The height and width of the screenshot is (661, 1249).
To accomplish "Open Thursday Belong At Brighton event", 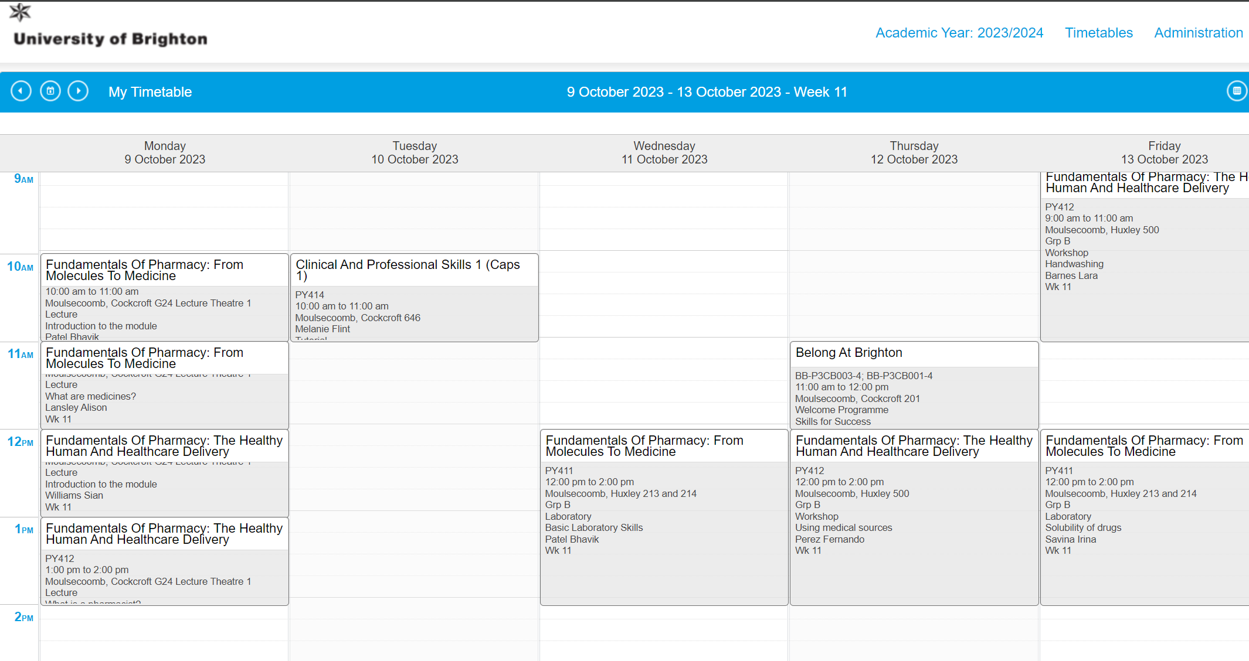I will [914, 386].
